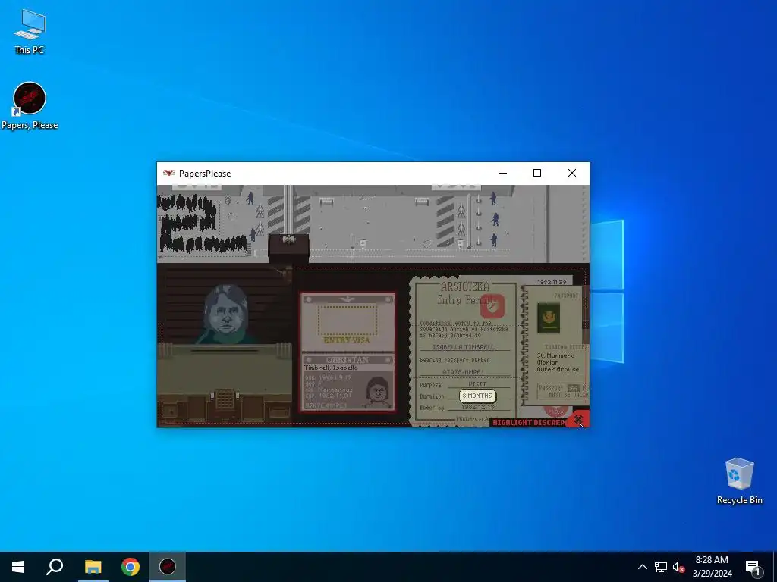Open the taskbar clock showing 8:28 AM
Image resolution: width=777 pixels, height=582 pixels.
pos(712,567)
